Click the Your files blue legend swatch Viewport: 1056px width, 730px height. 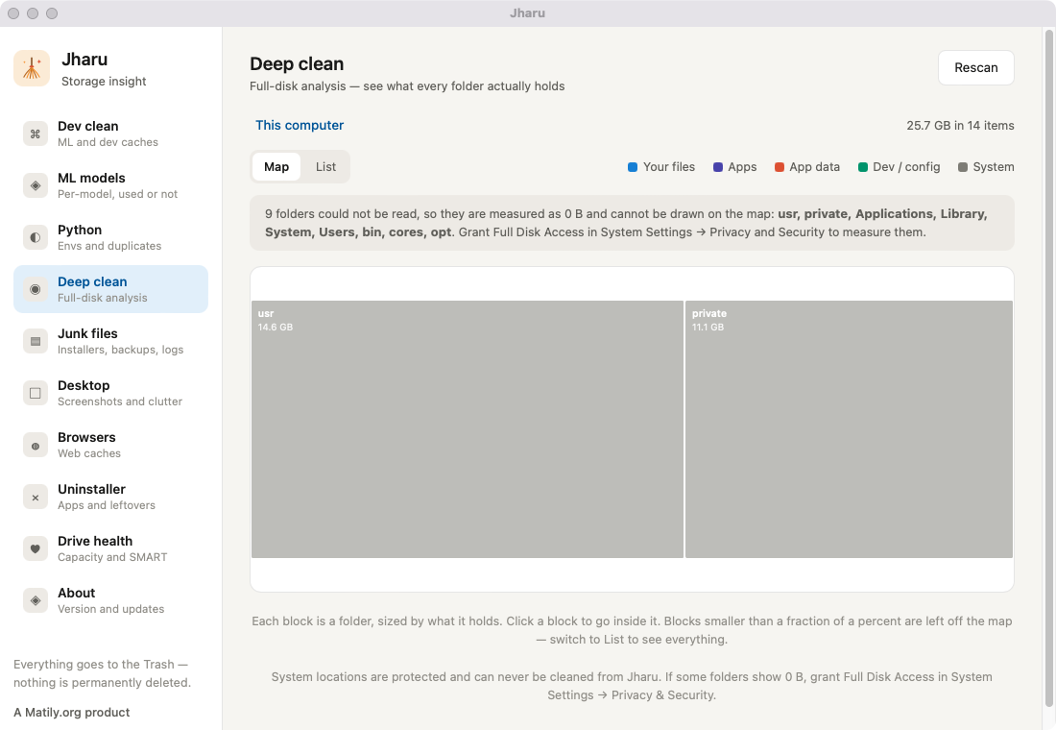click(x=633, y=167)
